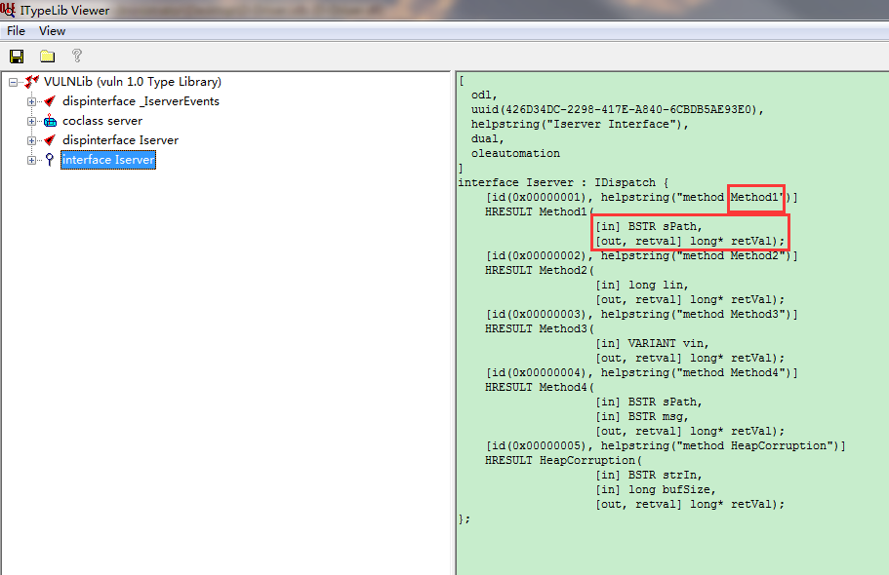Open a type library via the folder icon
The image size is (889, 575).
point(45,56)
